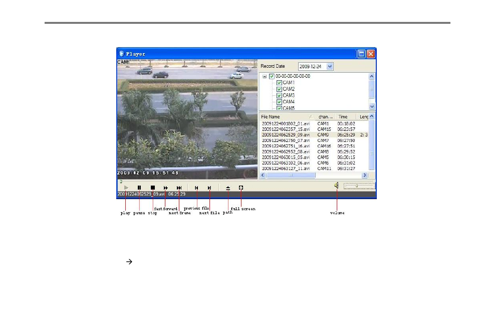Click the 06:27:50 time cell

tap(346, 140)
